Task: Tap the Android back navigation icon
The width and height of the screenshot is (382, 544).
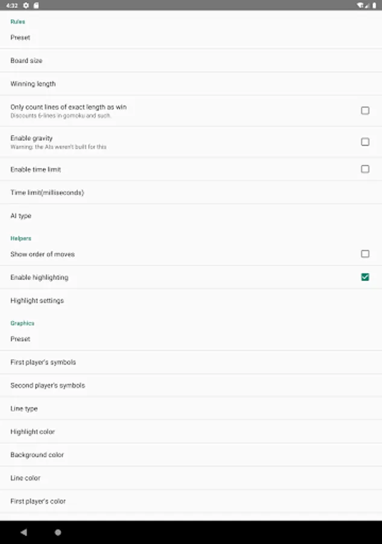Action: (24, 532)
